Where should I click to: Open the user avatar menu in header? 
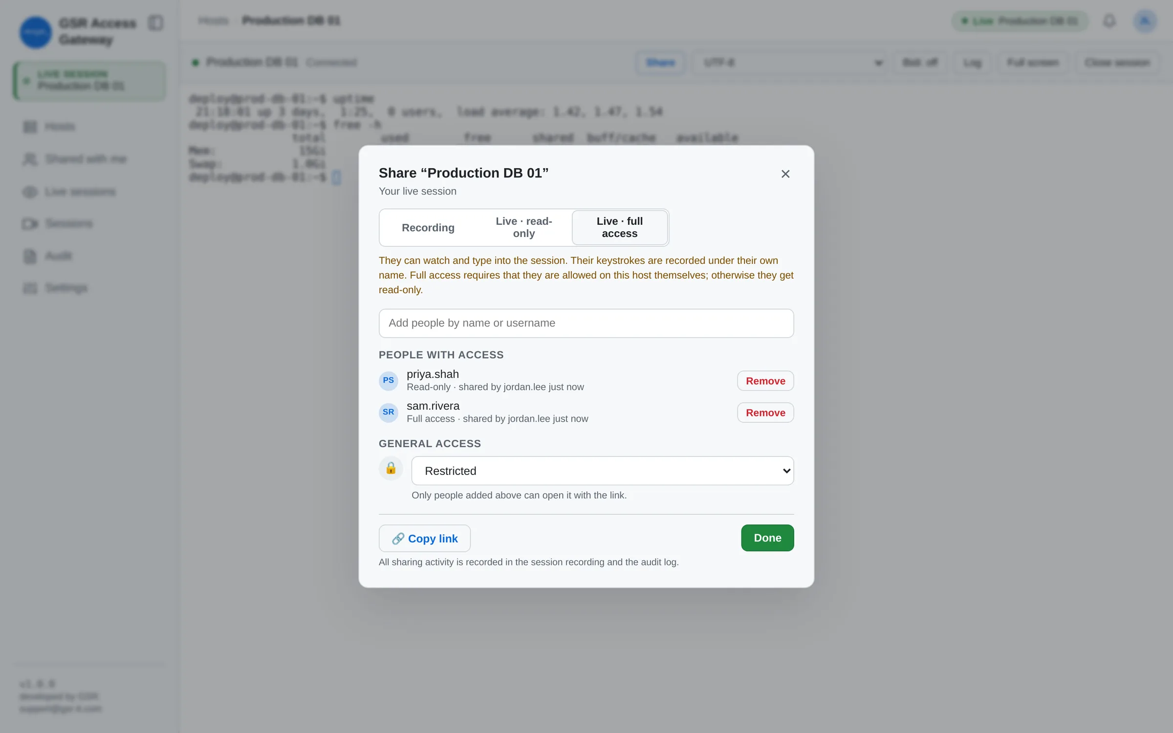[1145, 21]
